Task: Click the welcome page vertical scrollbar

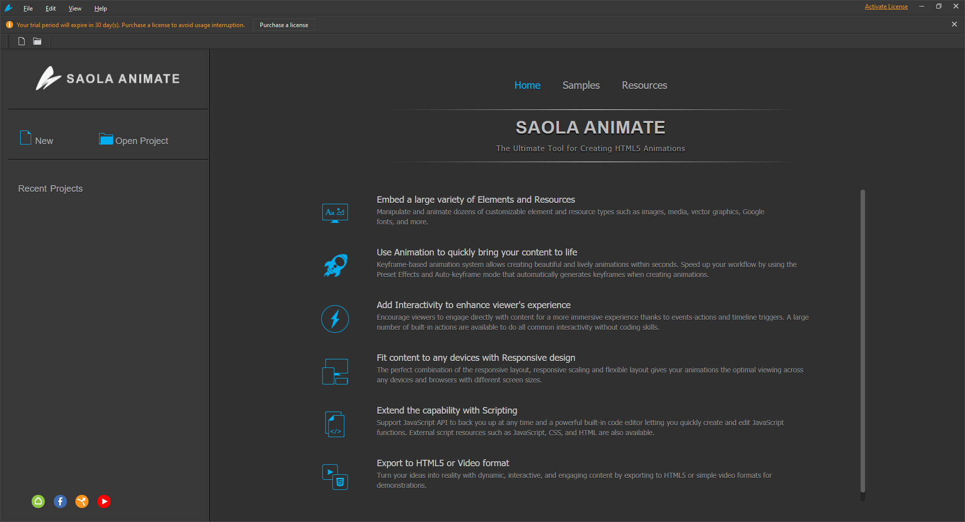Action: coord(862,341)
